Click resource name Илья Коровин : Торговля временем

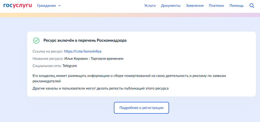point(94,59)
